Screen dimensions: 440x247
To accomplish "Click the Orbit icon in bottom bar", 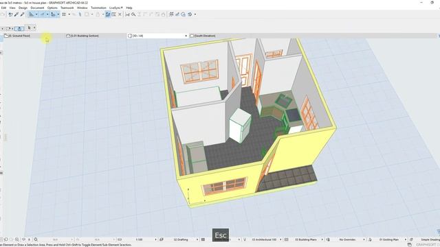I will coord(23,239).
